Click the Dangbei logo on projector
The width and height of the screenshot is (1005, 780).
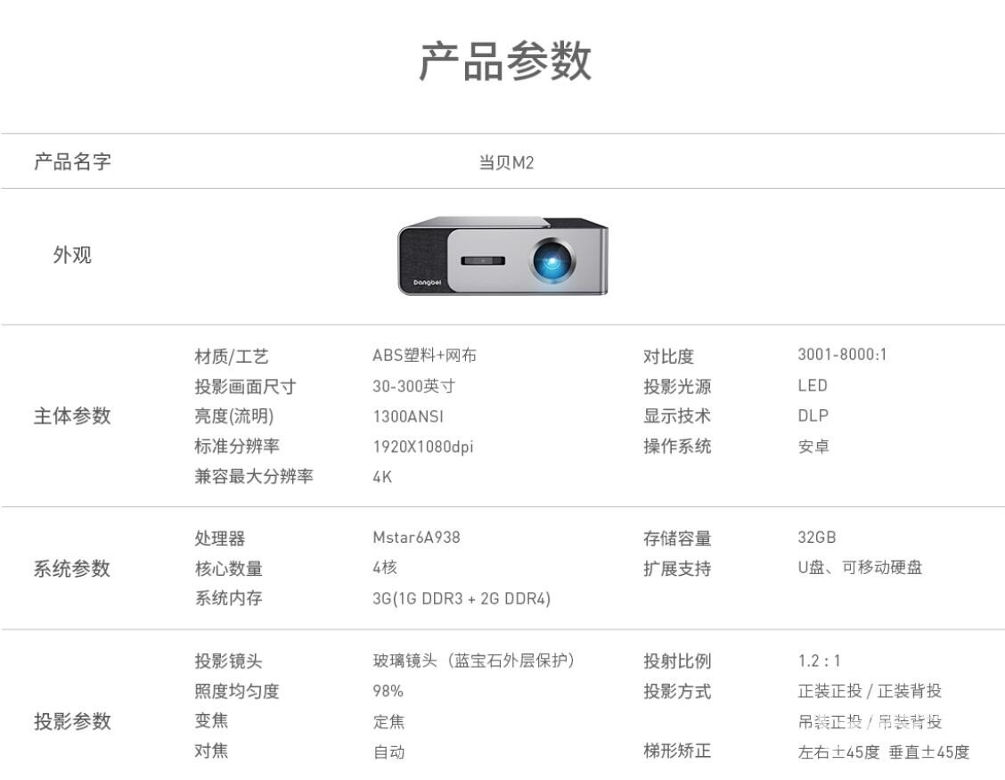[427, 283]
